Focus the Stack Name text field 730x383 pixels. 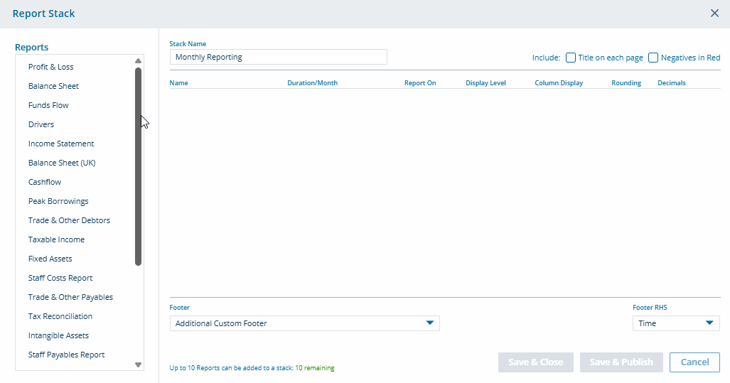(x=278, y=57)
